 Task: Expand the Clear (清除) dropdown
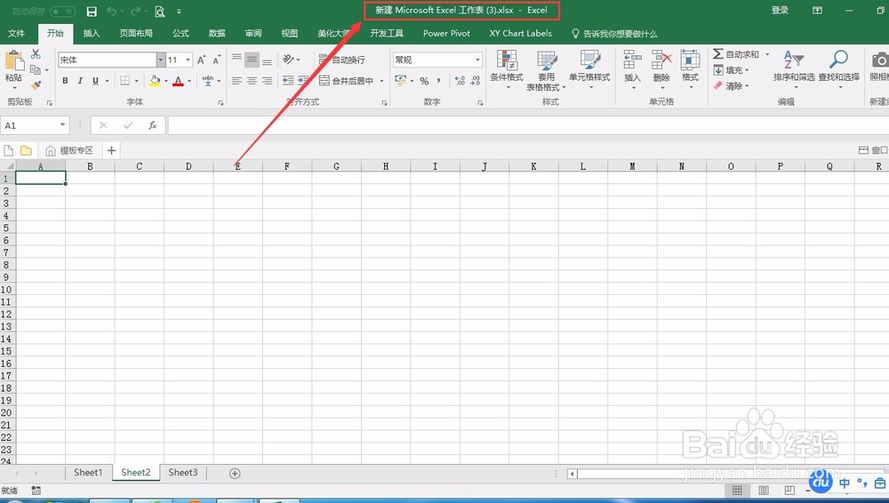pos(746,86)
